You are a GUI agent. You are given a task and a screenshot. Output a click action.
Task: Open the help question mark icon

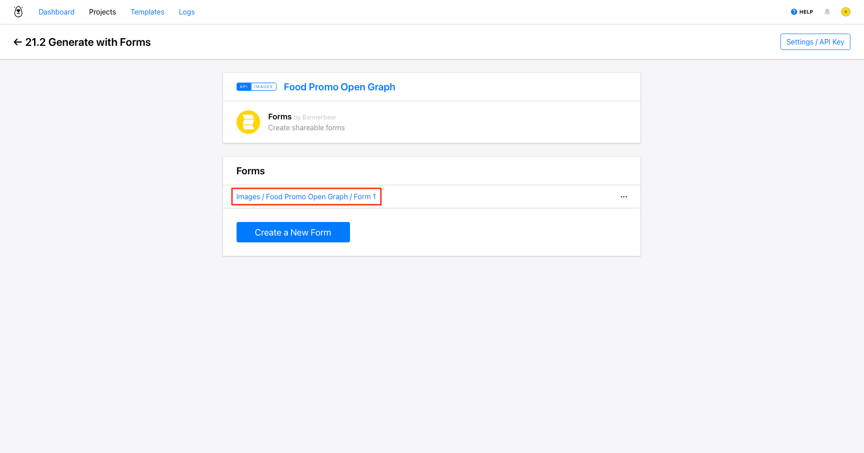tap(793, 11)
